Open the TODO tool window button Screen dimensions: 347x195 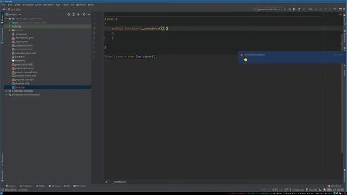coord(40,186)
